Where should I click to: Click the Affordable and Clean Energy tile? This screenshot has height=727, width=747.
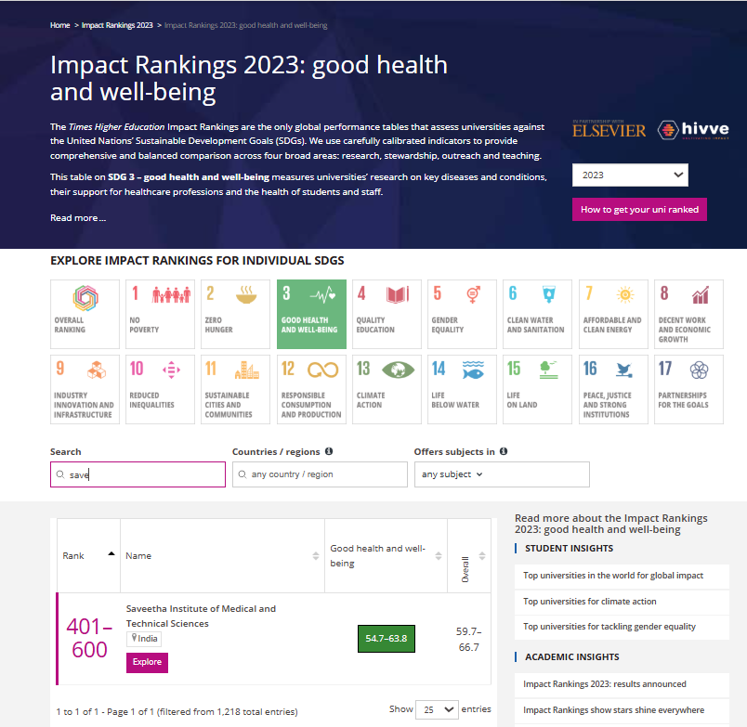tap(613, 314)
